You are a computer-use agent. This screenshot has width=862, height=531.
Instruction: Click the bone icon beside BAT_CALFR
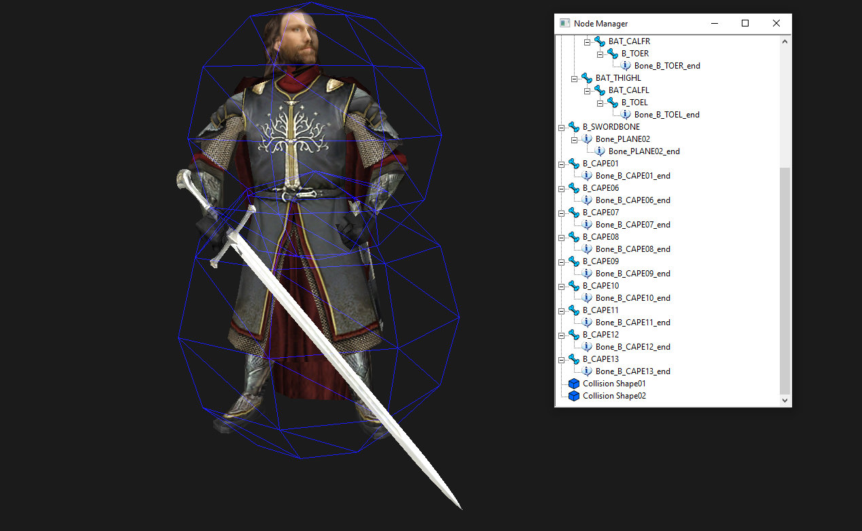click(600, 41)
